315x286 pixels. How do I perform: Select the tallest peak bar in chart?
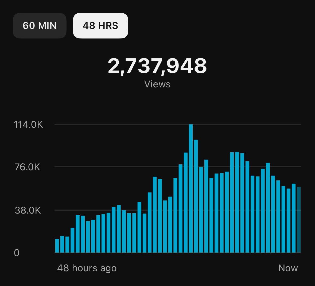(x=191, y=188)
